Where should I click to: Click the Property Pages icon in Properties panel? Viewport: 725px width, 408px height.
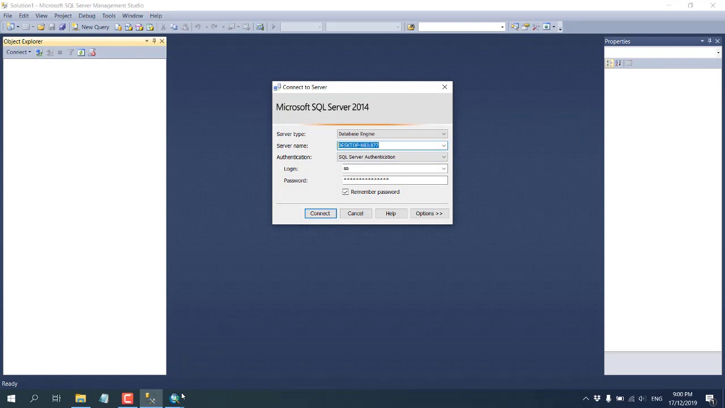click(x=629, y=63)
